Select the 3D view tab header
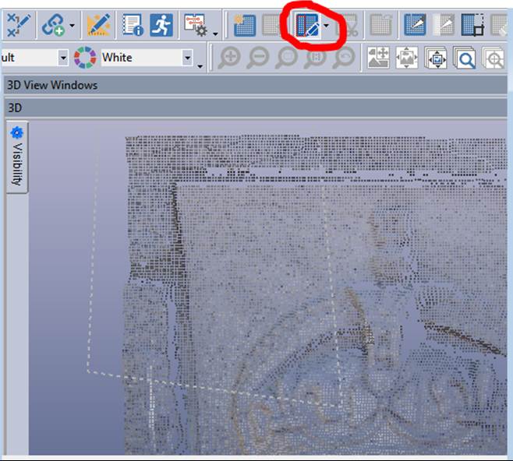 tap(14, 107)
